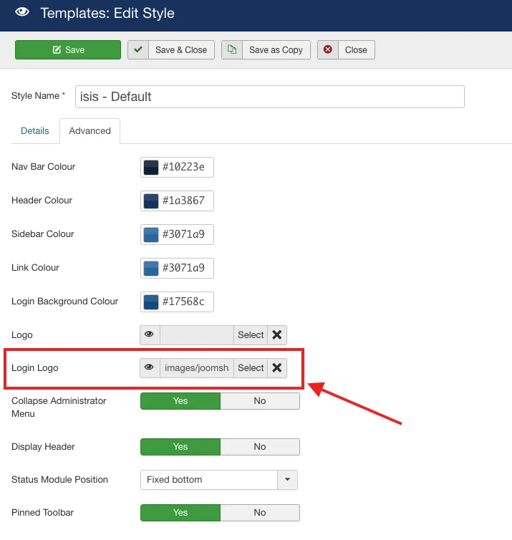This screenshot has width=512, height=540.
Task: Click Select button for Login Logo
Action: 251,368
